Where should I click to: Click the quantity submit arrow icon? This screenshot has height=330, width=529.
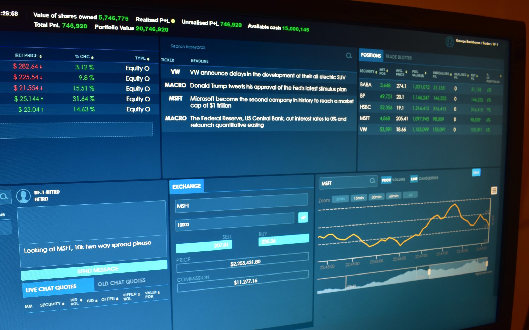click(303, 217)
